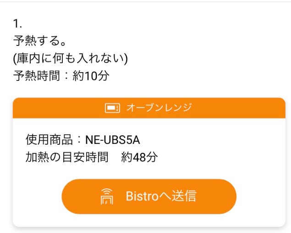Image resolution: width=291 pixels, height=233 pixels.
Task: Select the オーブンレンジ header label
Action: (159, 108)
